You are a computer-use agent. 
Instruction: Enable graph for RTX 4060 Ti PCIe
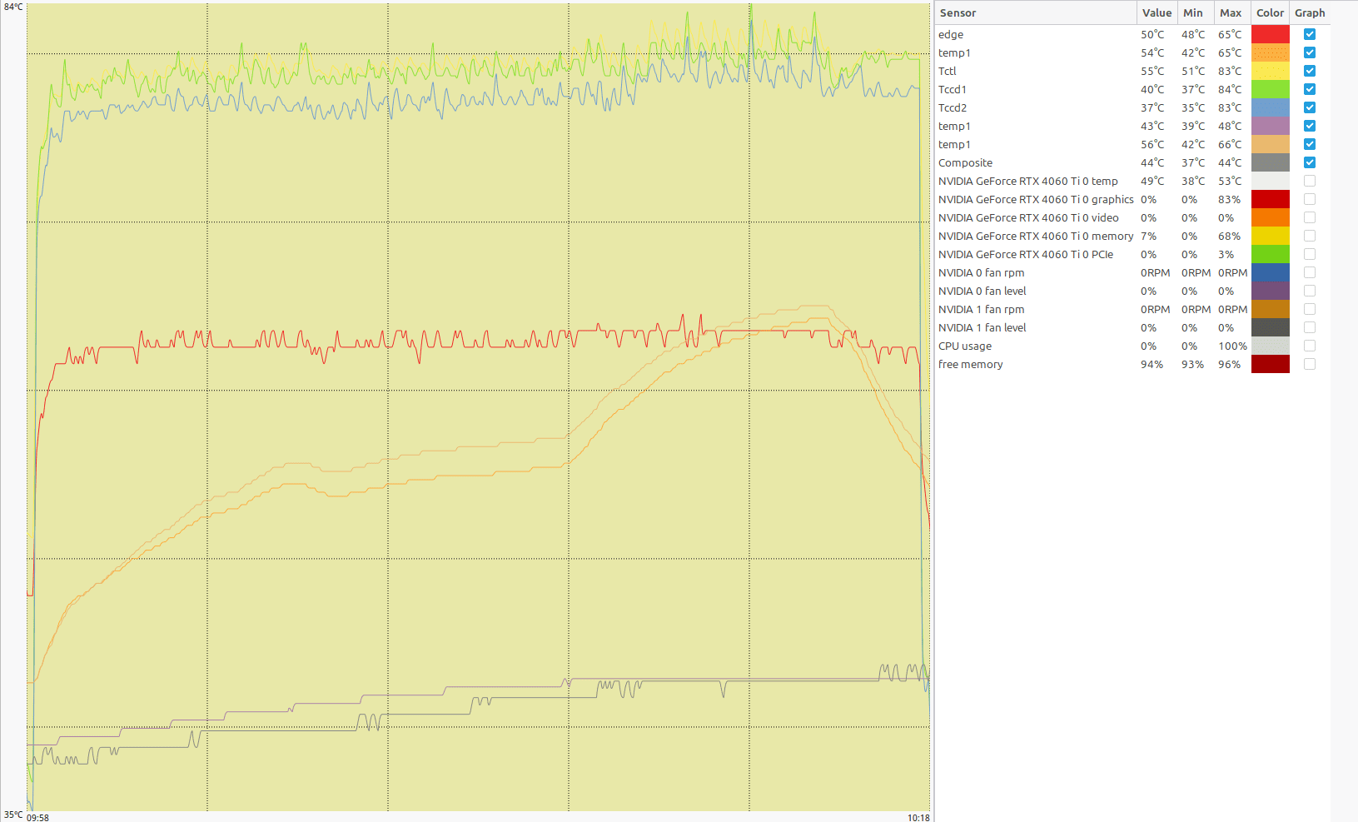pos(1310,254)
